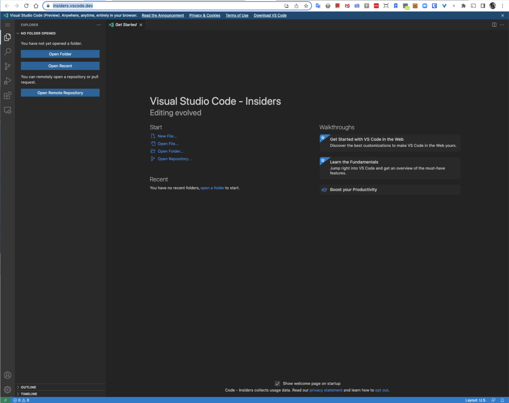Open the hamburger menu at top left
509x403 pixels.
tap(7, 25)
